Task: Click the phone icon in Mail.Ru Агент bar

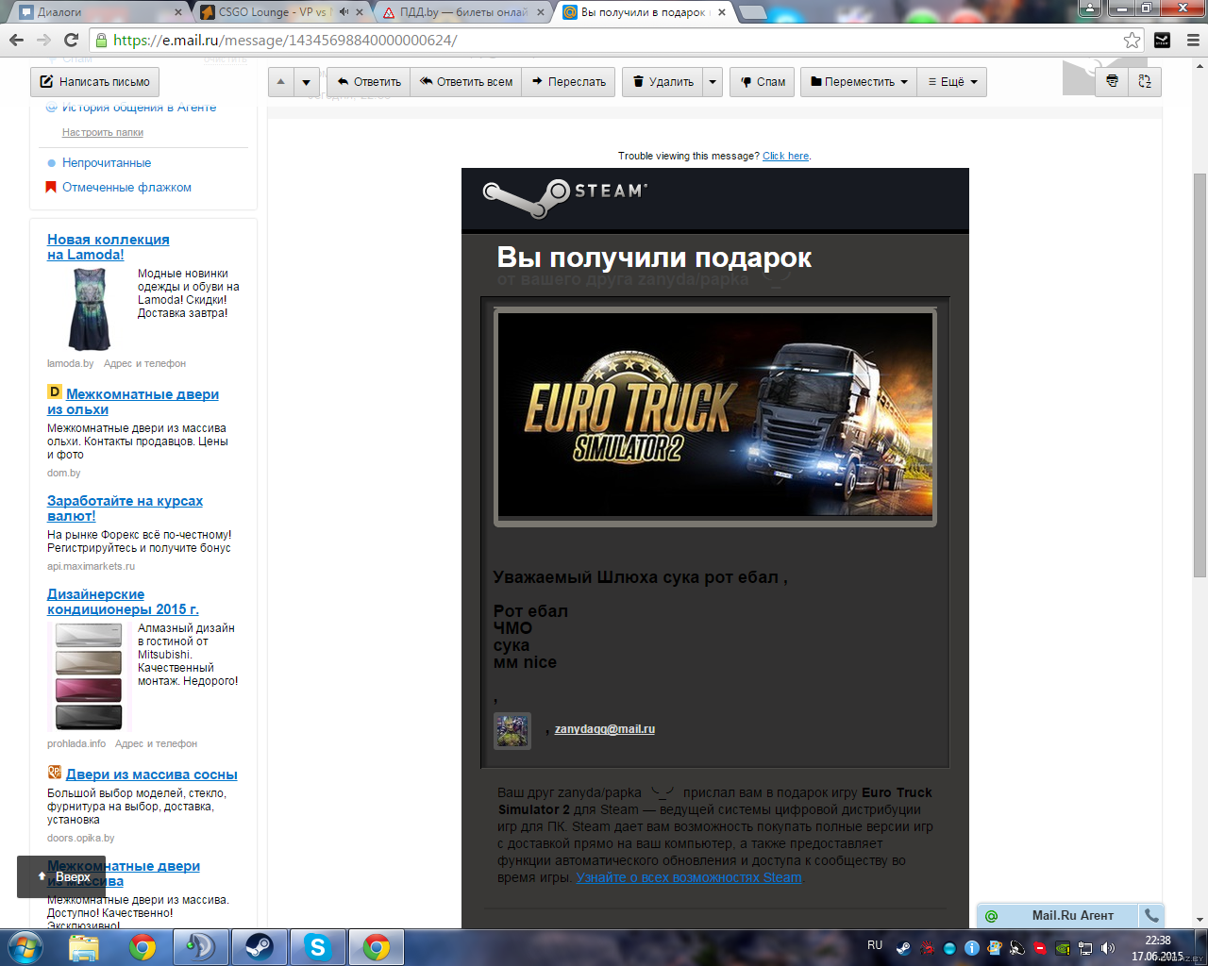Action: [1151, 915]
